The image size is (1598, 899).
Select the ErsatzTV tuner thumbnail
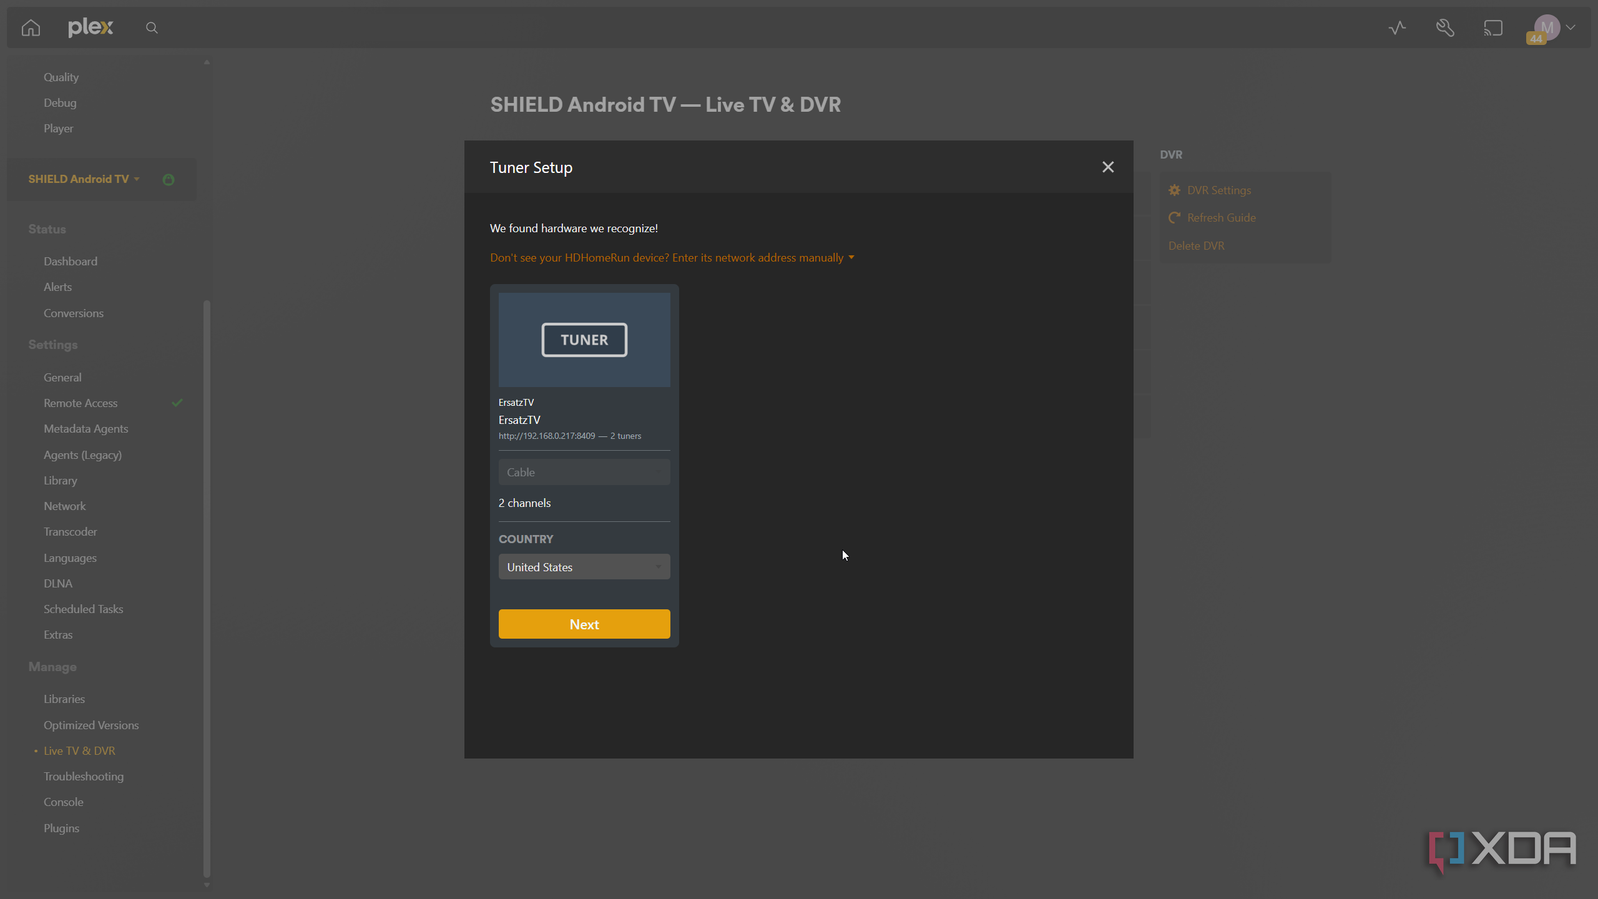coord(584,340)
